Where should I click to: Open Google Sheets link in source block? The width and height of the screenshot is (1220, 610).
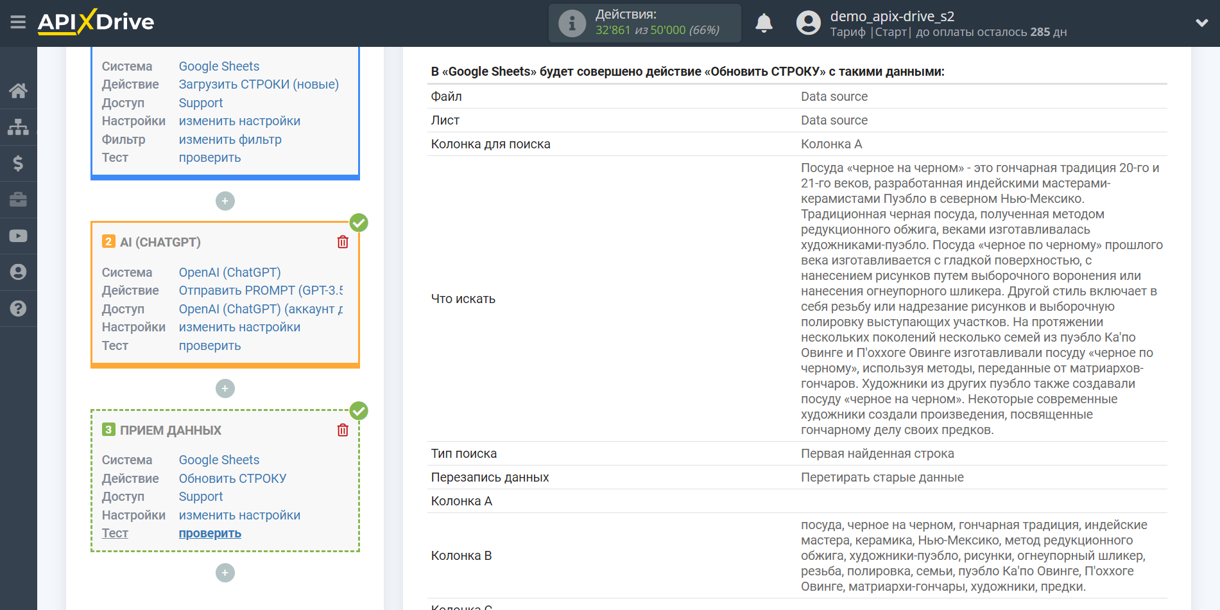pos(219,66)
